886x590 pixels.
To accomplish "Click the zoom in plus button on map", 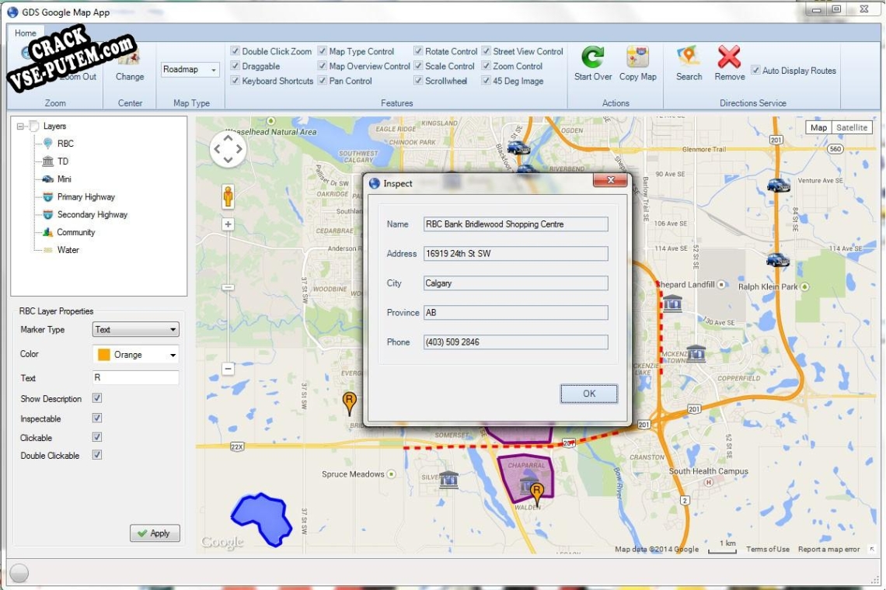I will pyautogui.click(x=228, y=224).
